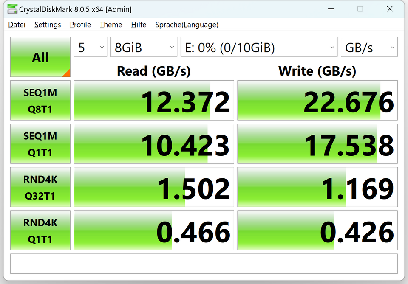
Task: Click the SEQ1M Q8T1 read result 12.372
Action: click(x=154, y=101)
